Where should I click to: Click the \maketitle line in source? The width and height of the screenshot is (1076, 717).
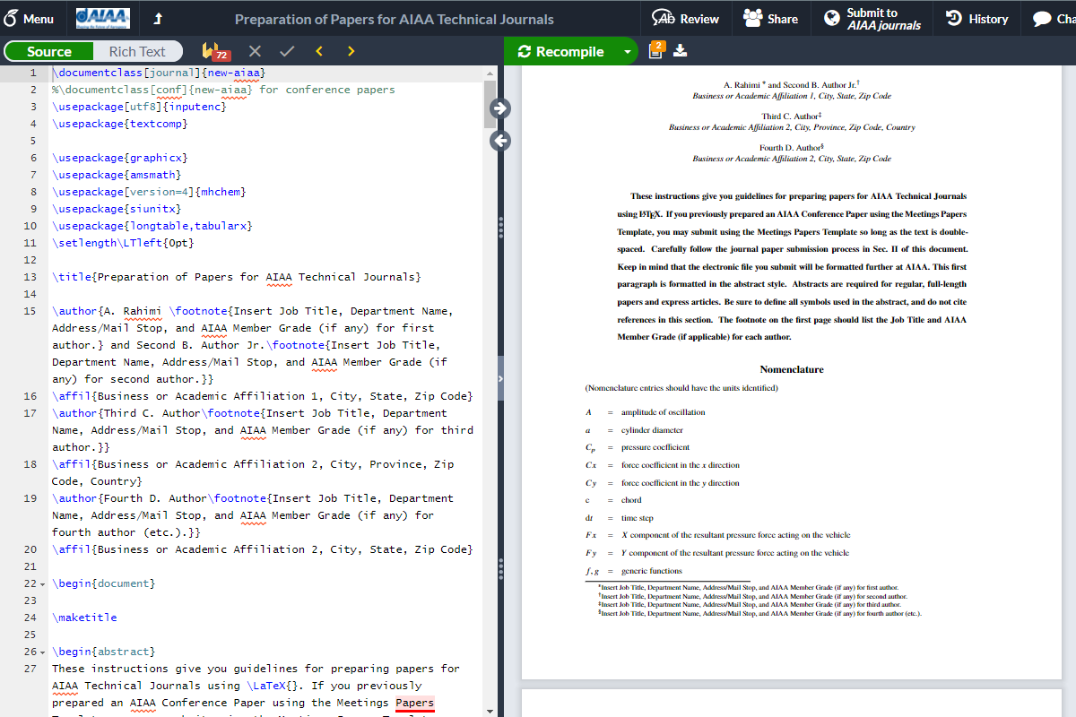point(84,618)
